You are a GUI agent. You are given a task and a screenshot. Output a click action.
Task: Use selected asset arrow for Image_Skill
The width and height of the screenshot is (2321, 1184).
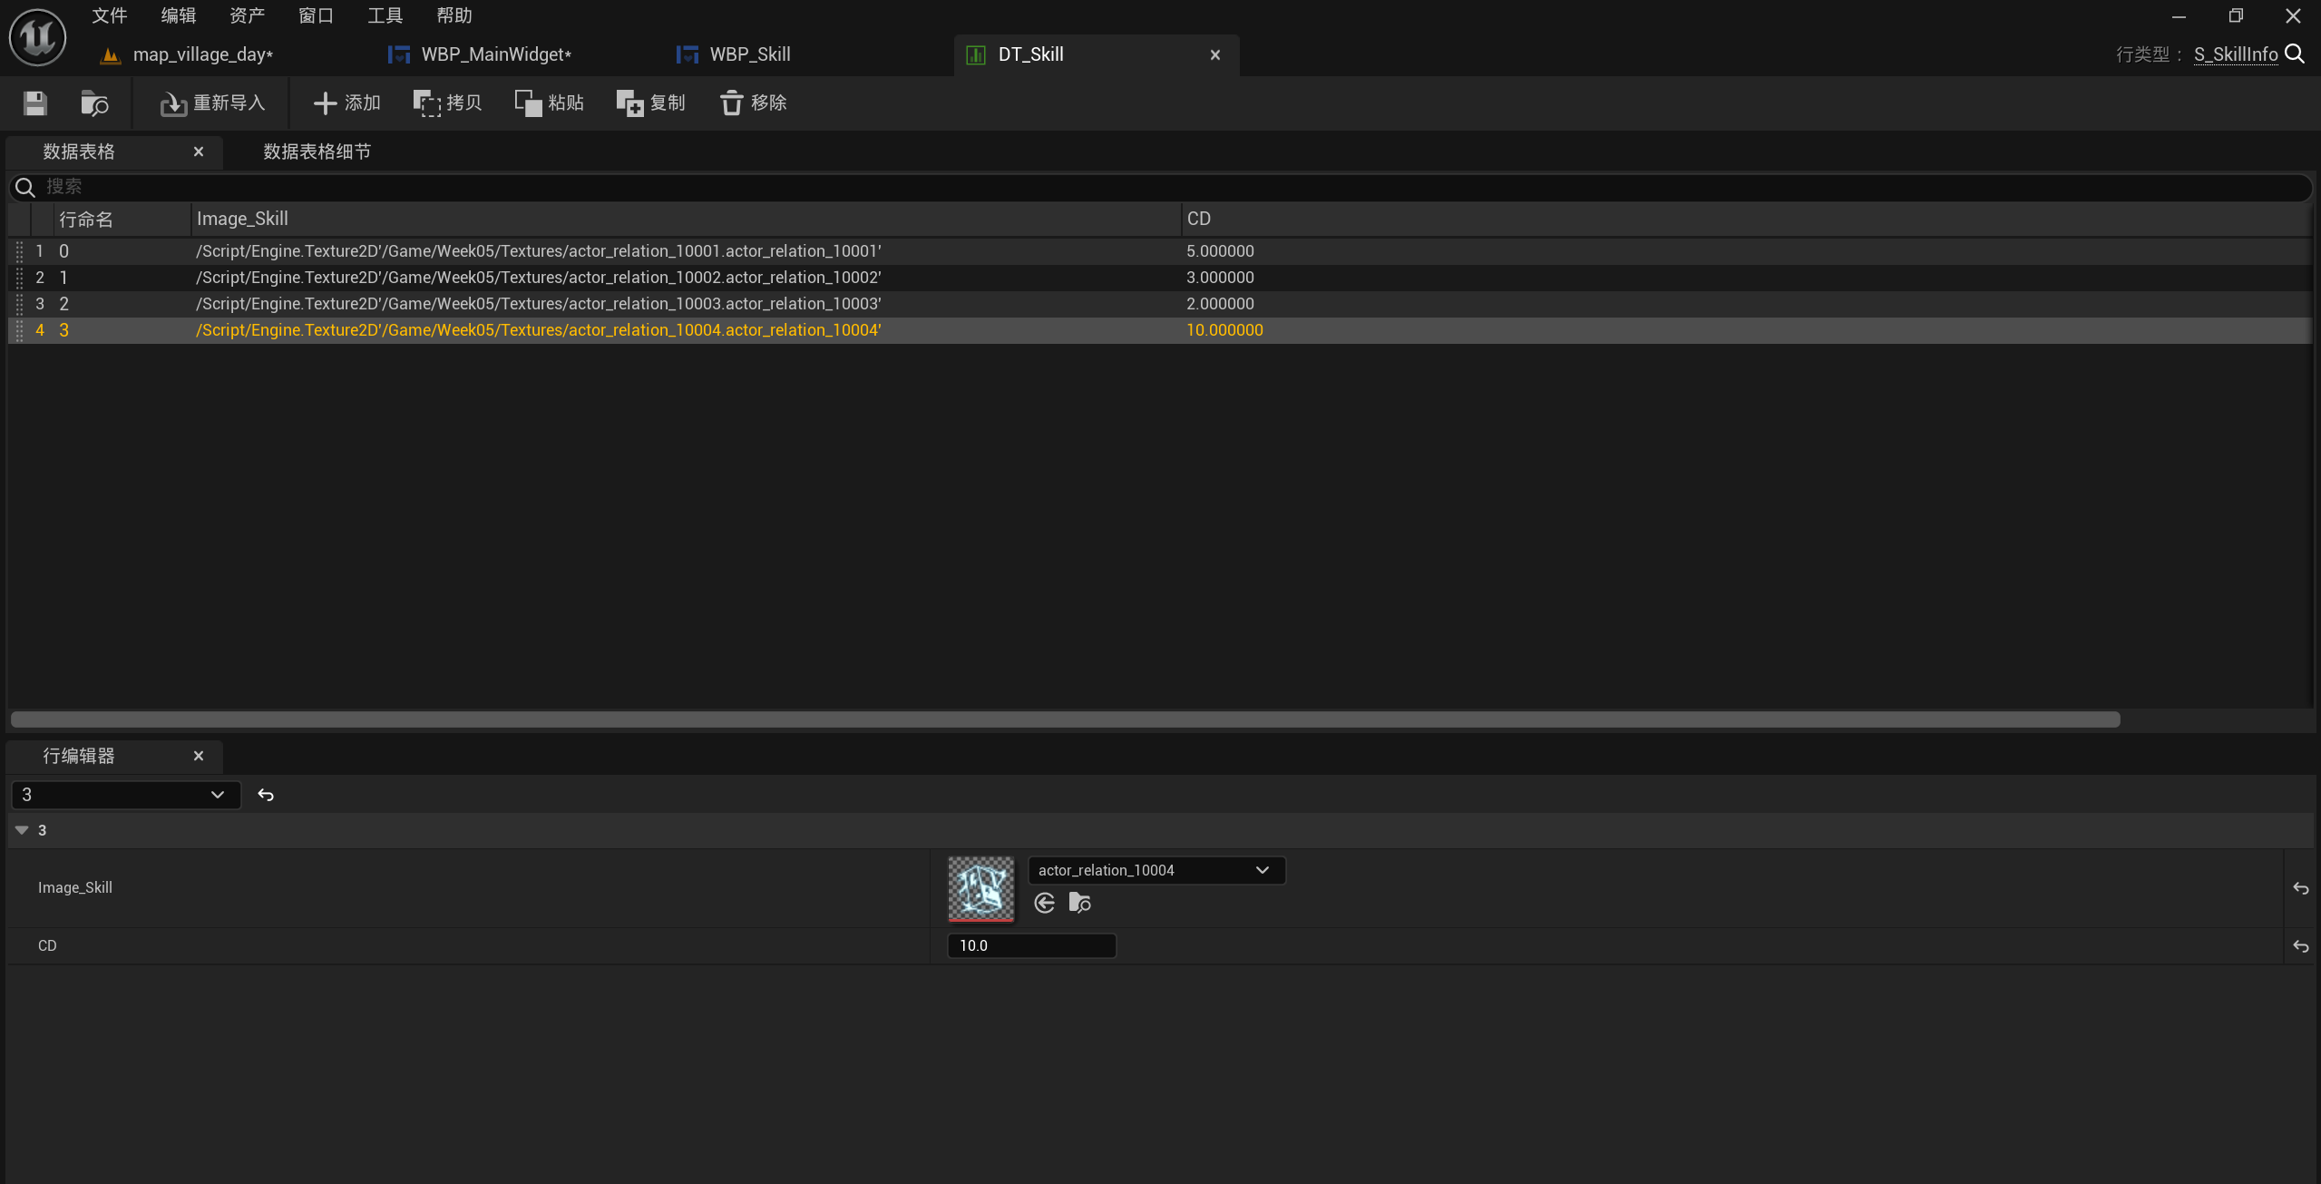pos(1044,903)
